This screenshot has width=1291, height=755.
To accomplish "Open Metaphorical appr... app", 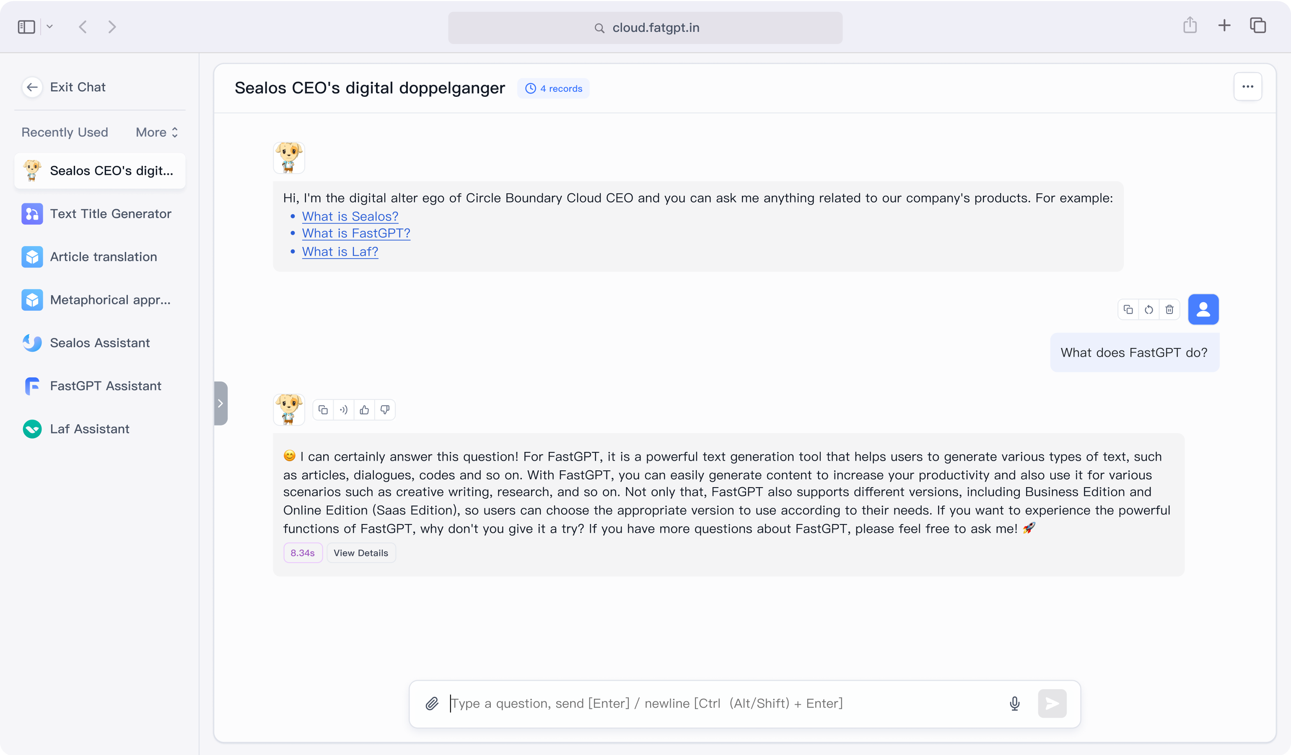I will tap(100, 300).
